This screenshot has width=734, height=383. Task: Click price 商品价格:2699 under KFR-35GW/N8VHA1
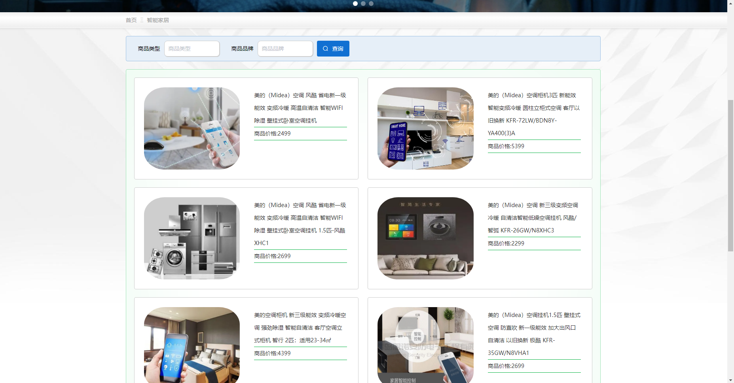pyautogui.click(x=506, y=366)
